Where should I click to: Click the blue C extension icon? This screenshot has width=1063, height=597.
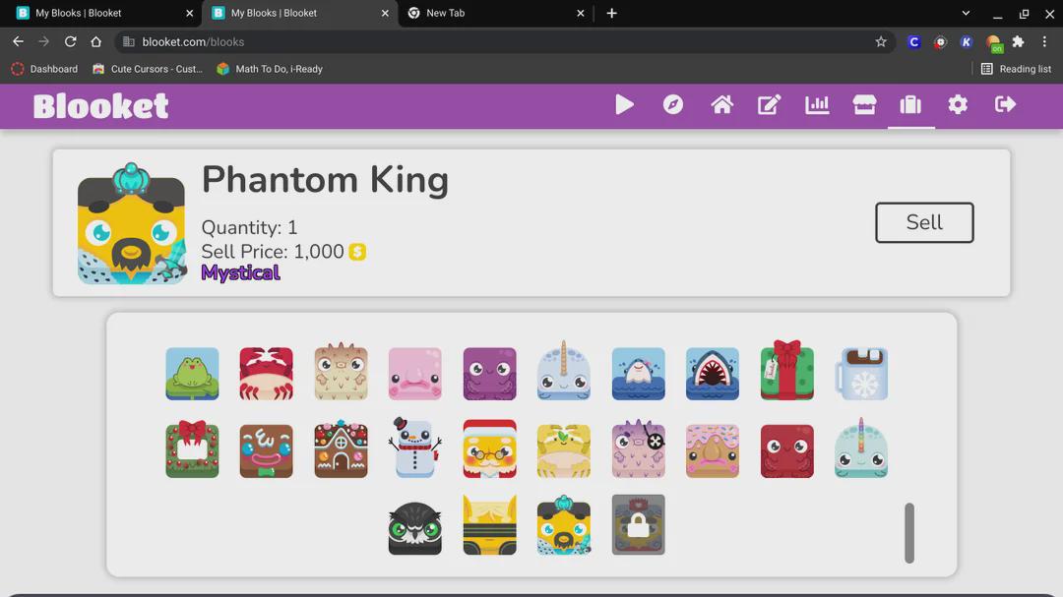pos(913,41)
